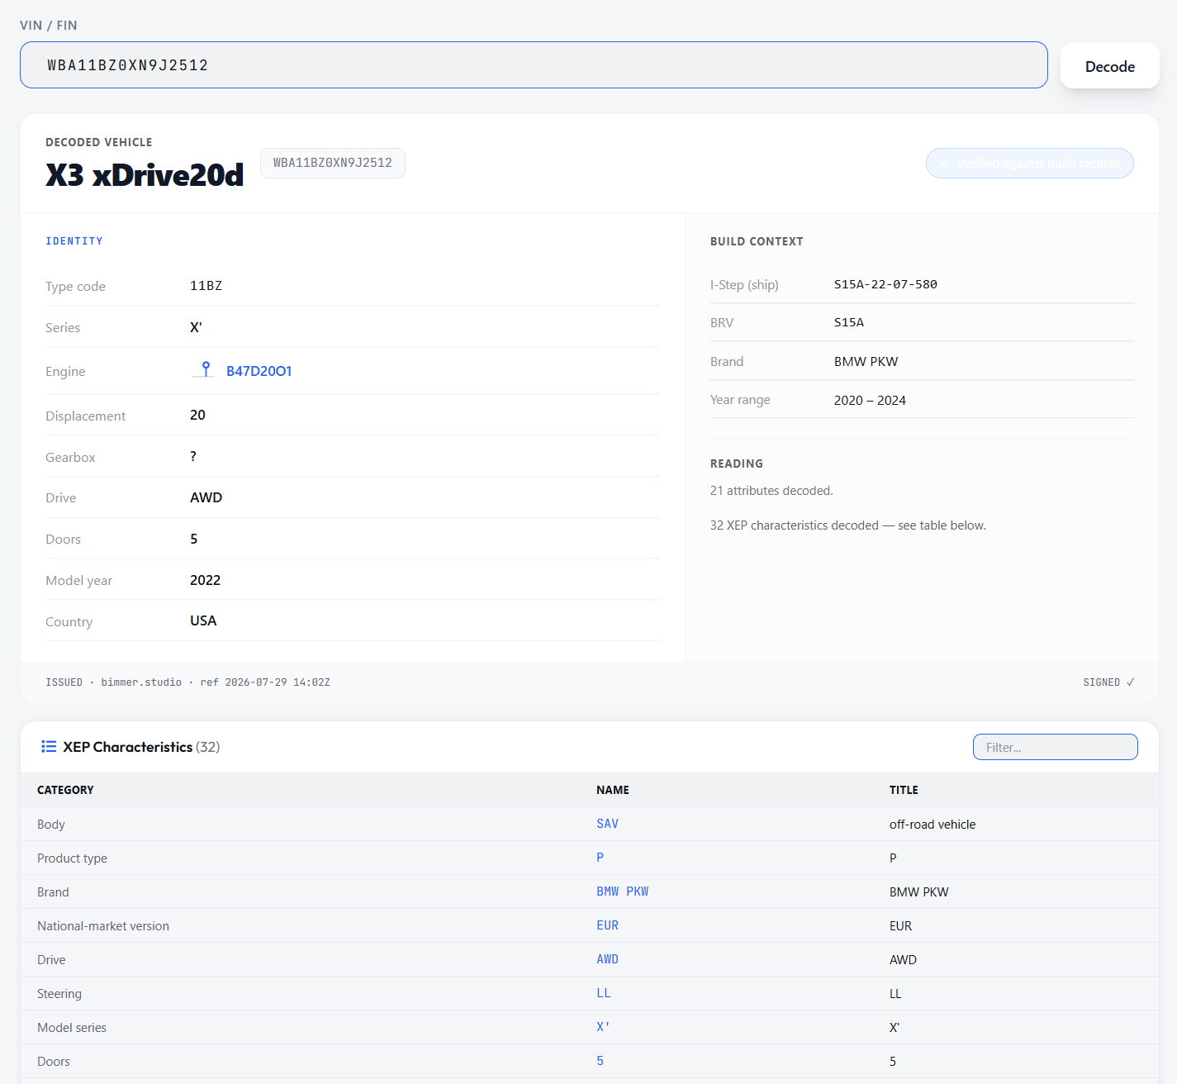
Task: Open the blue 5 link in the XEP Doors row
Action: click(x=600, y=1061)
